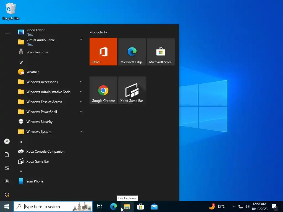
Task: Open Task View on the taskbar
Action: coord(99,206)
